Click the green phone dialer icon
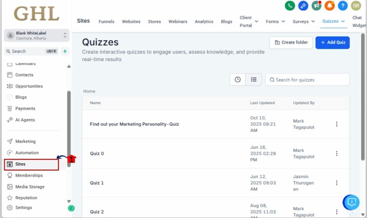Image resolution: width=367 pixels, height=218 pixels. (290, 6)
